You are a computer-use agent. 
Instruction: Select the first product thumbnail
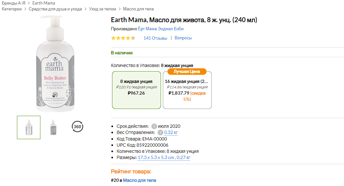(x=29, y=127)
